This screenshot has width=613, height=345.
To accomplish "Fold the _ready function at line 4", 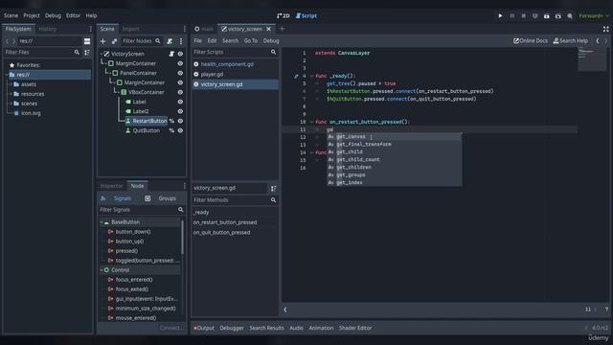I will tap(311, 76).
